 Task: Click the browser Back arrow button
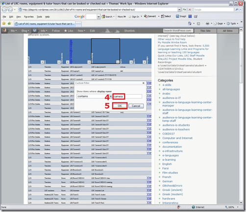click(4, 10)
